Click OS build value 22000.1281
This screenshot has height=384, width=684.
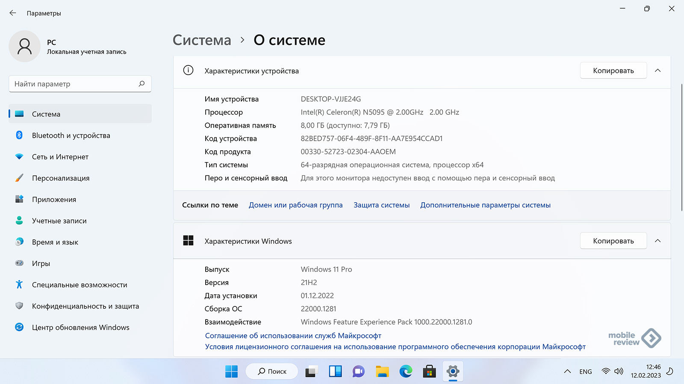(x=318, y=309)
